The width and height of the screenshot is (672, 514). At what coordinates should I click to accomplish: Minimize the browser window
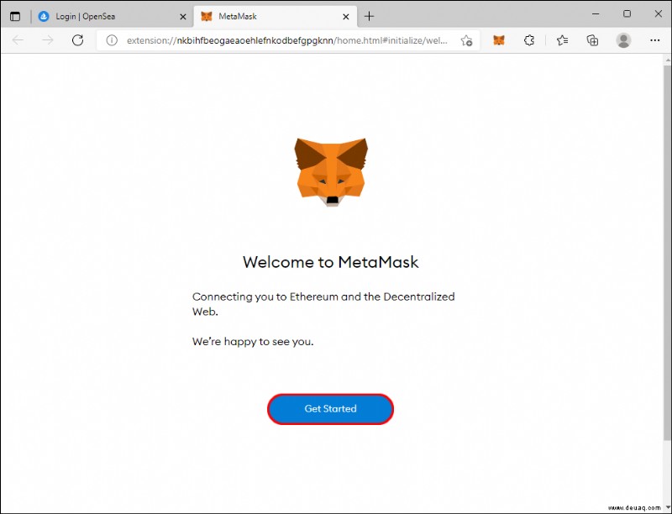pos(596,14)
